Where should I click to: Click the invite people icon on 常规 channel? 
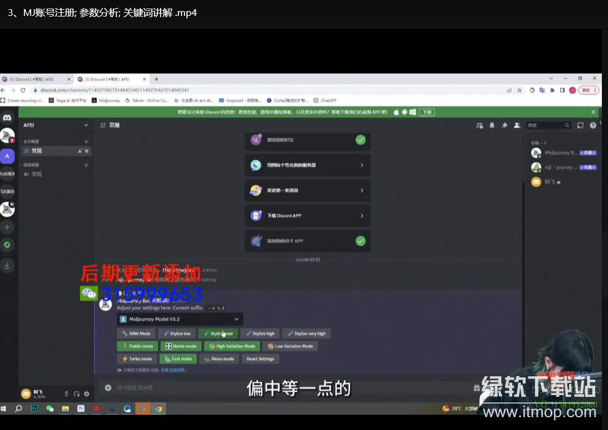[x=80, y=151]
